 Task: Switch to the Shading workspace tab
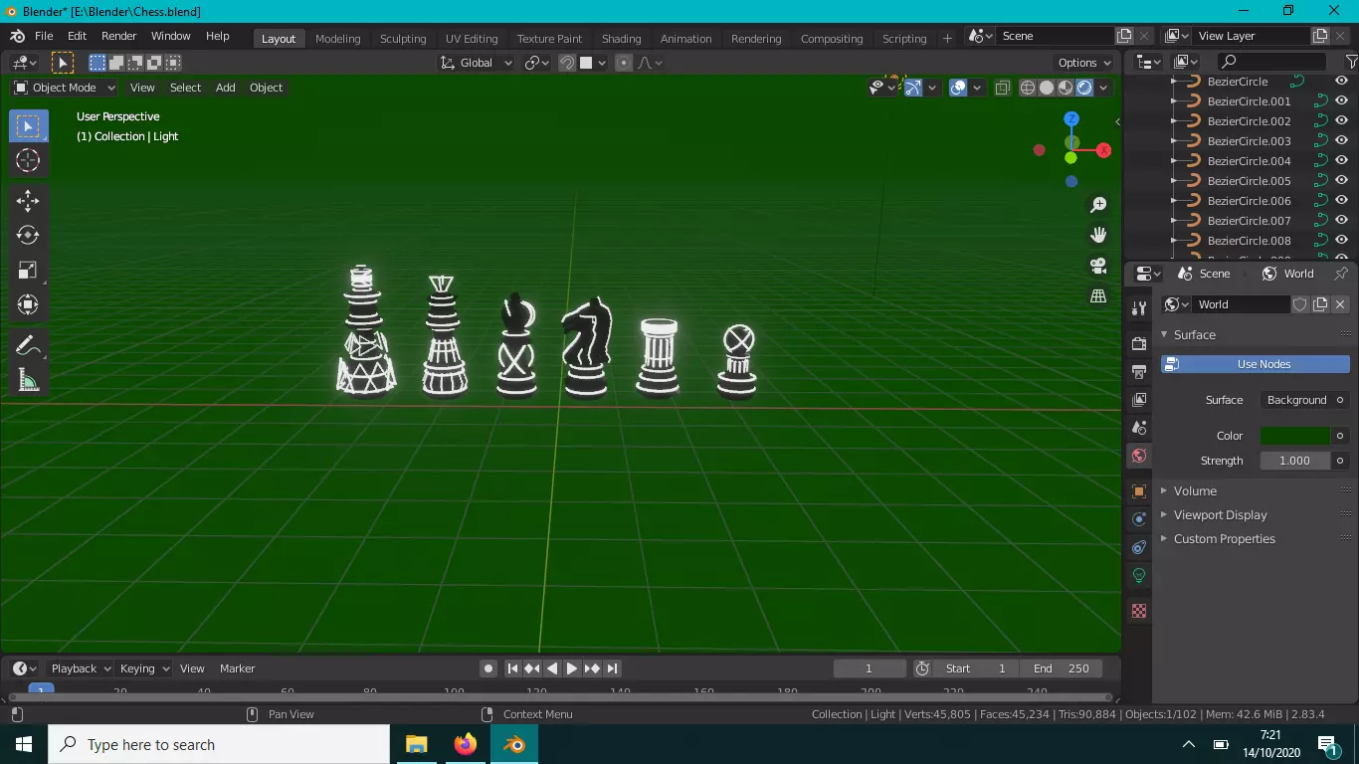point(622,39)
